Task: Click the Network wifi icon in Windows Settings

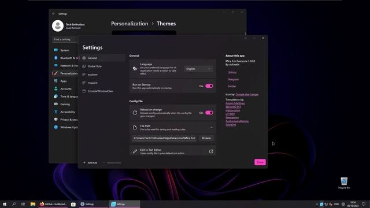Action: tap(55, 65)
